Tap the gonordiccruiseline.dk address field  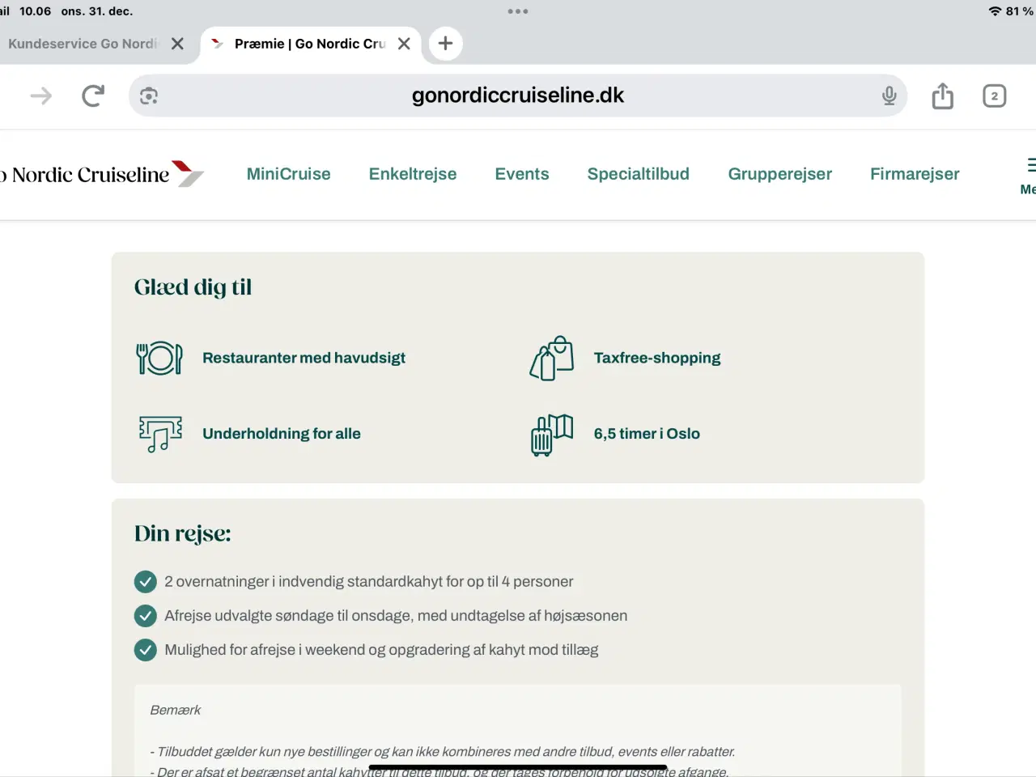518,96
